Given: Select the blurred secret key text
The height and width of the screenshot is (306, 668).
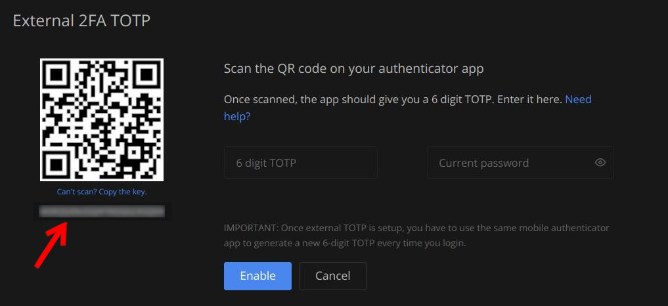Looking at the screenshot, I should coord(102,211).
